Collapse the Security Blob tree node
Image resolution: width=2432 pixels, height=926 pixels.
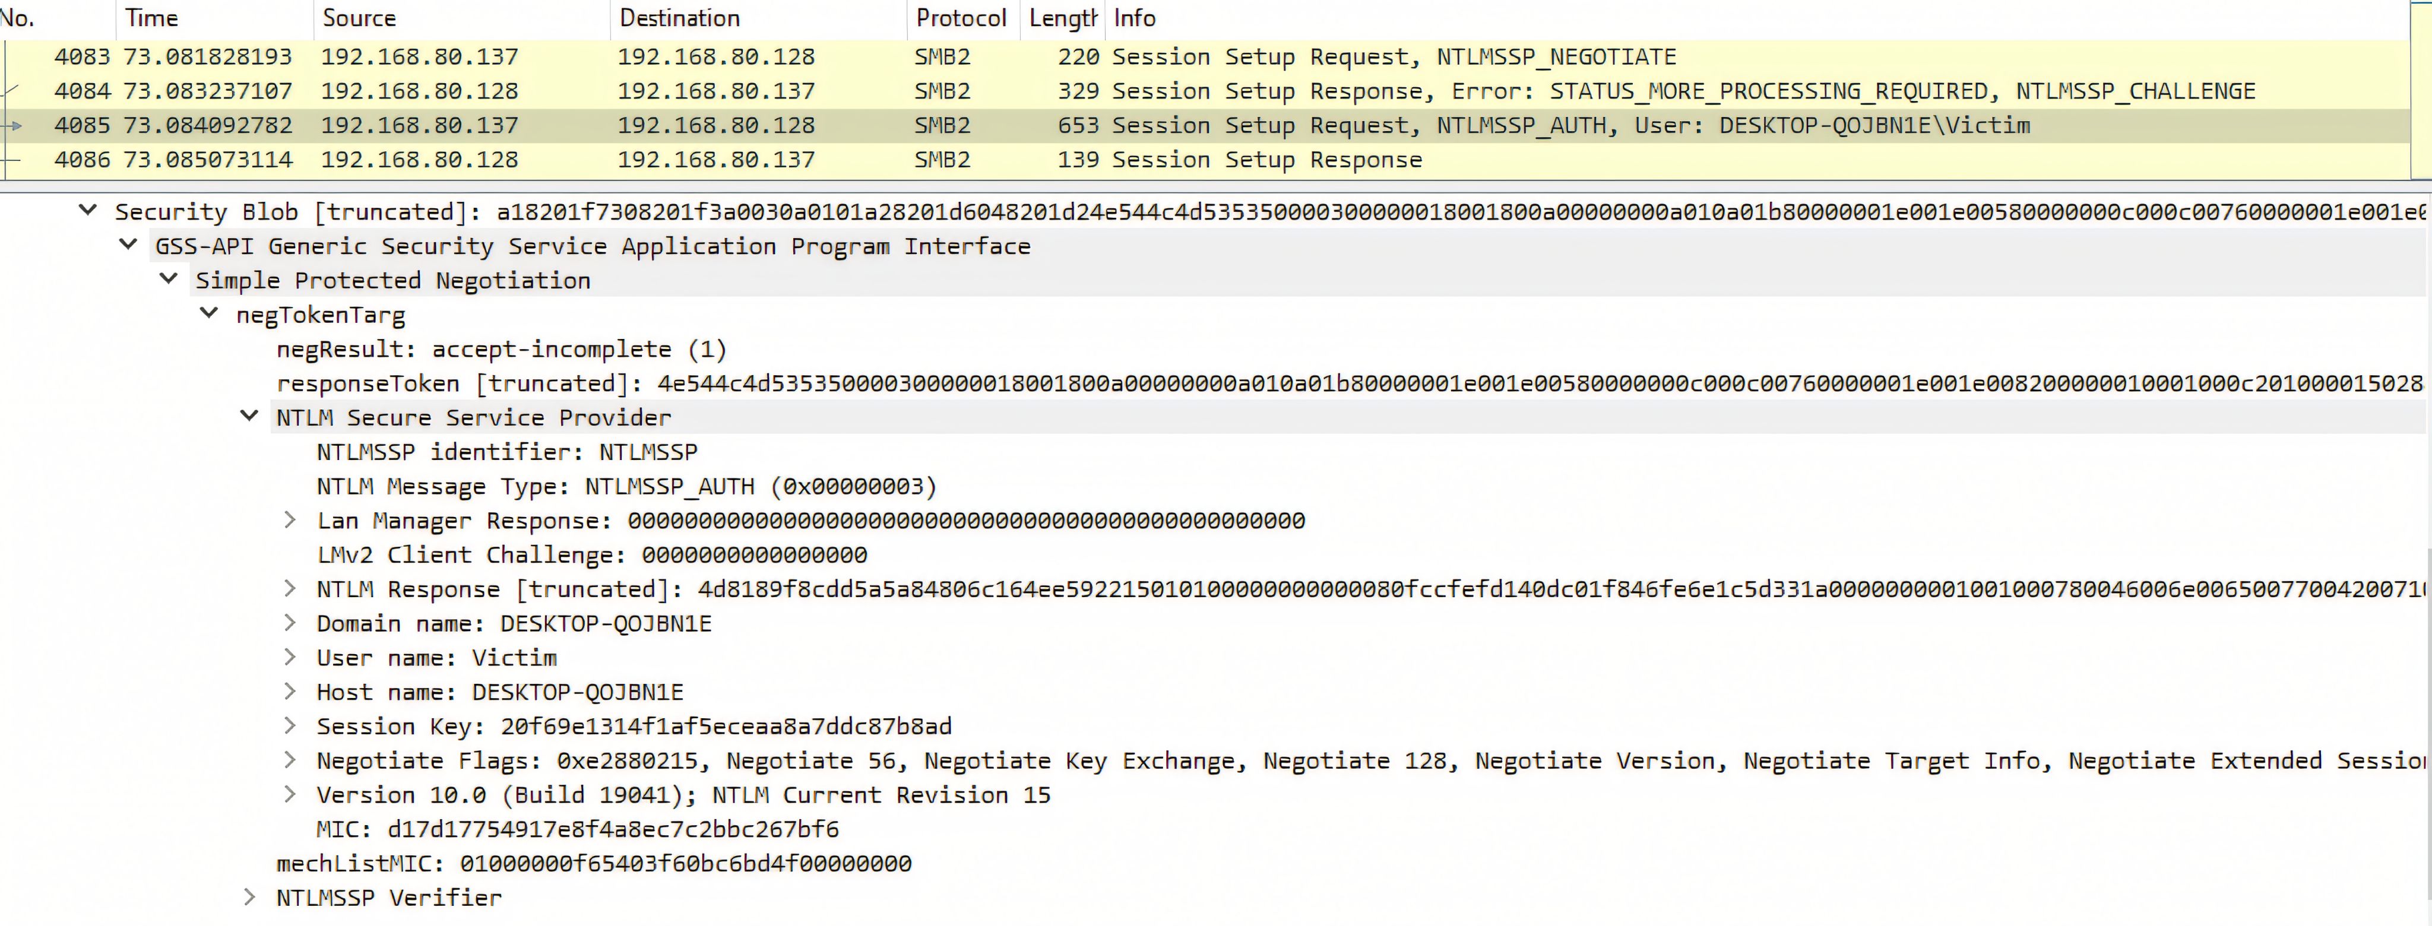88,211
